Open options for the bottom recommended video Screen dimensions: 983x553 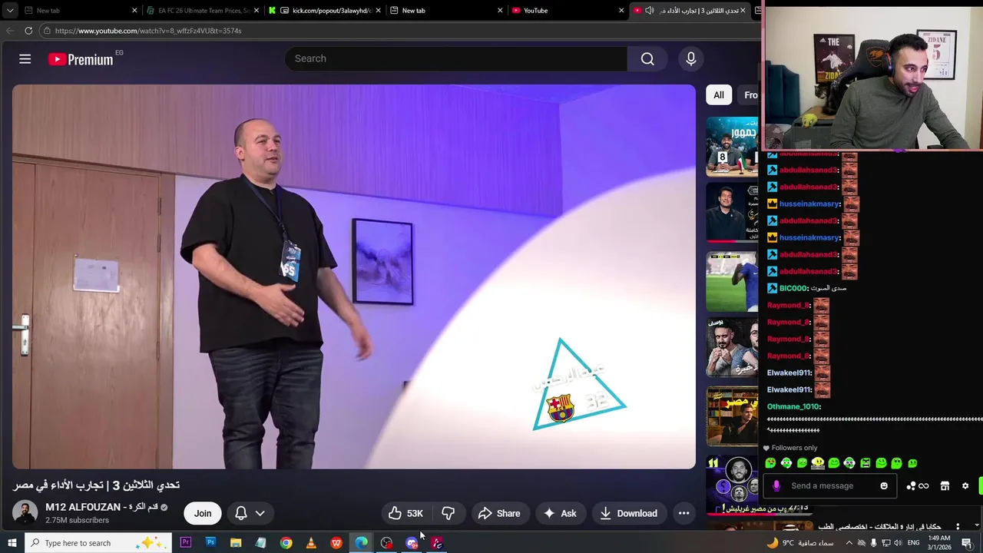tap(957, 527)
